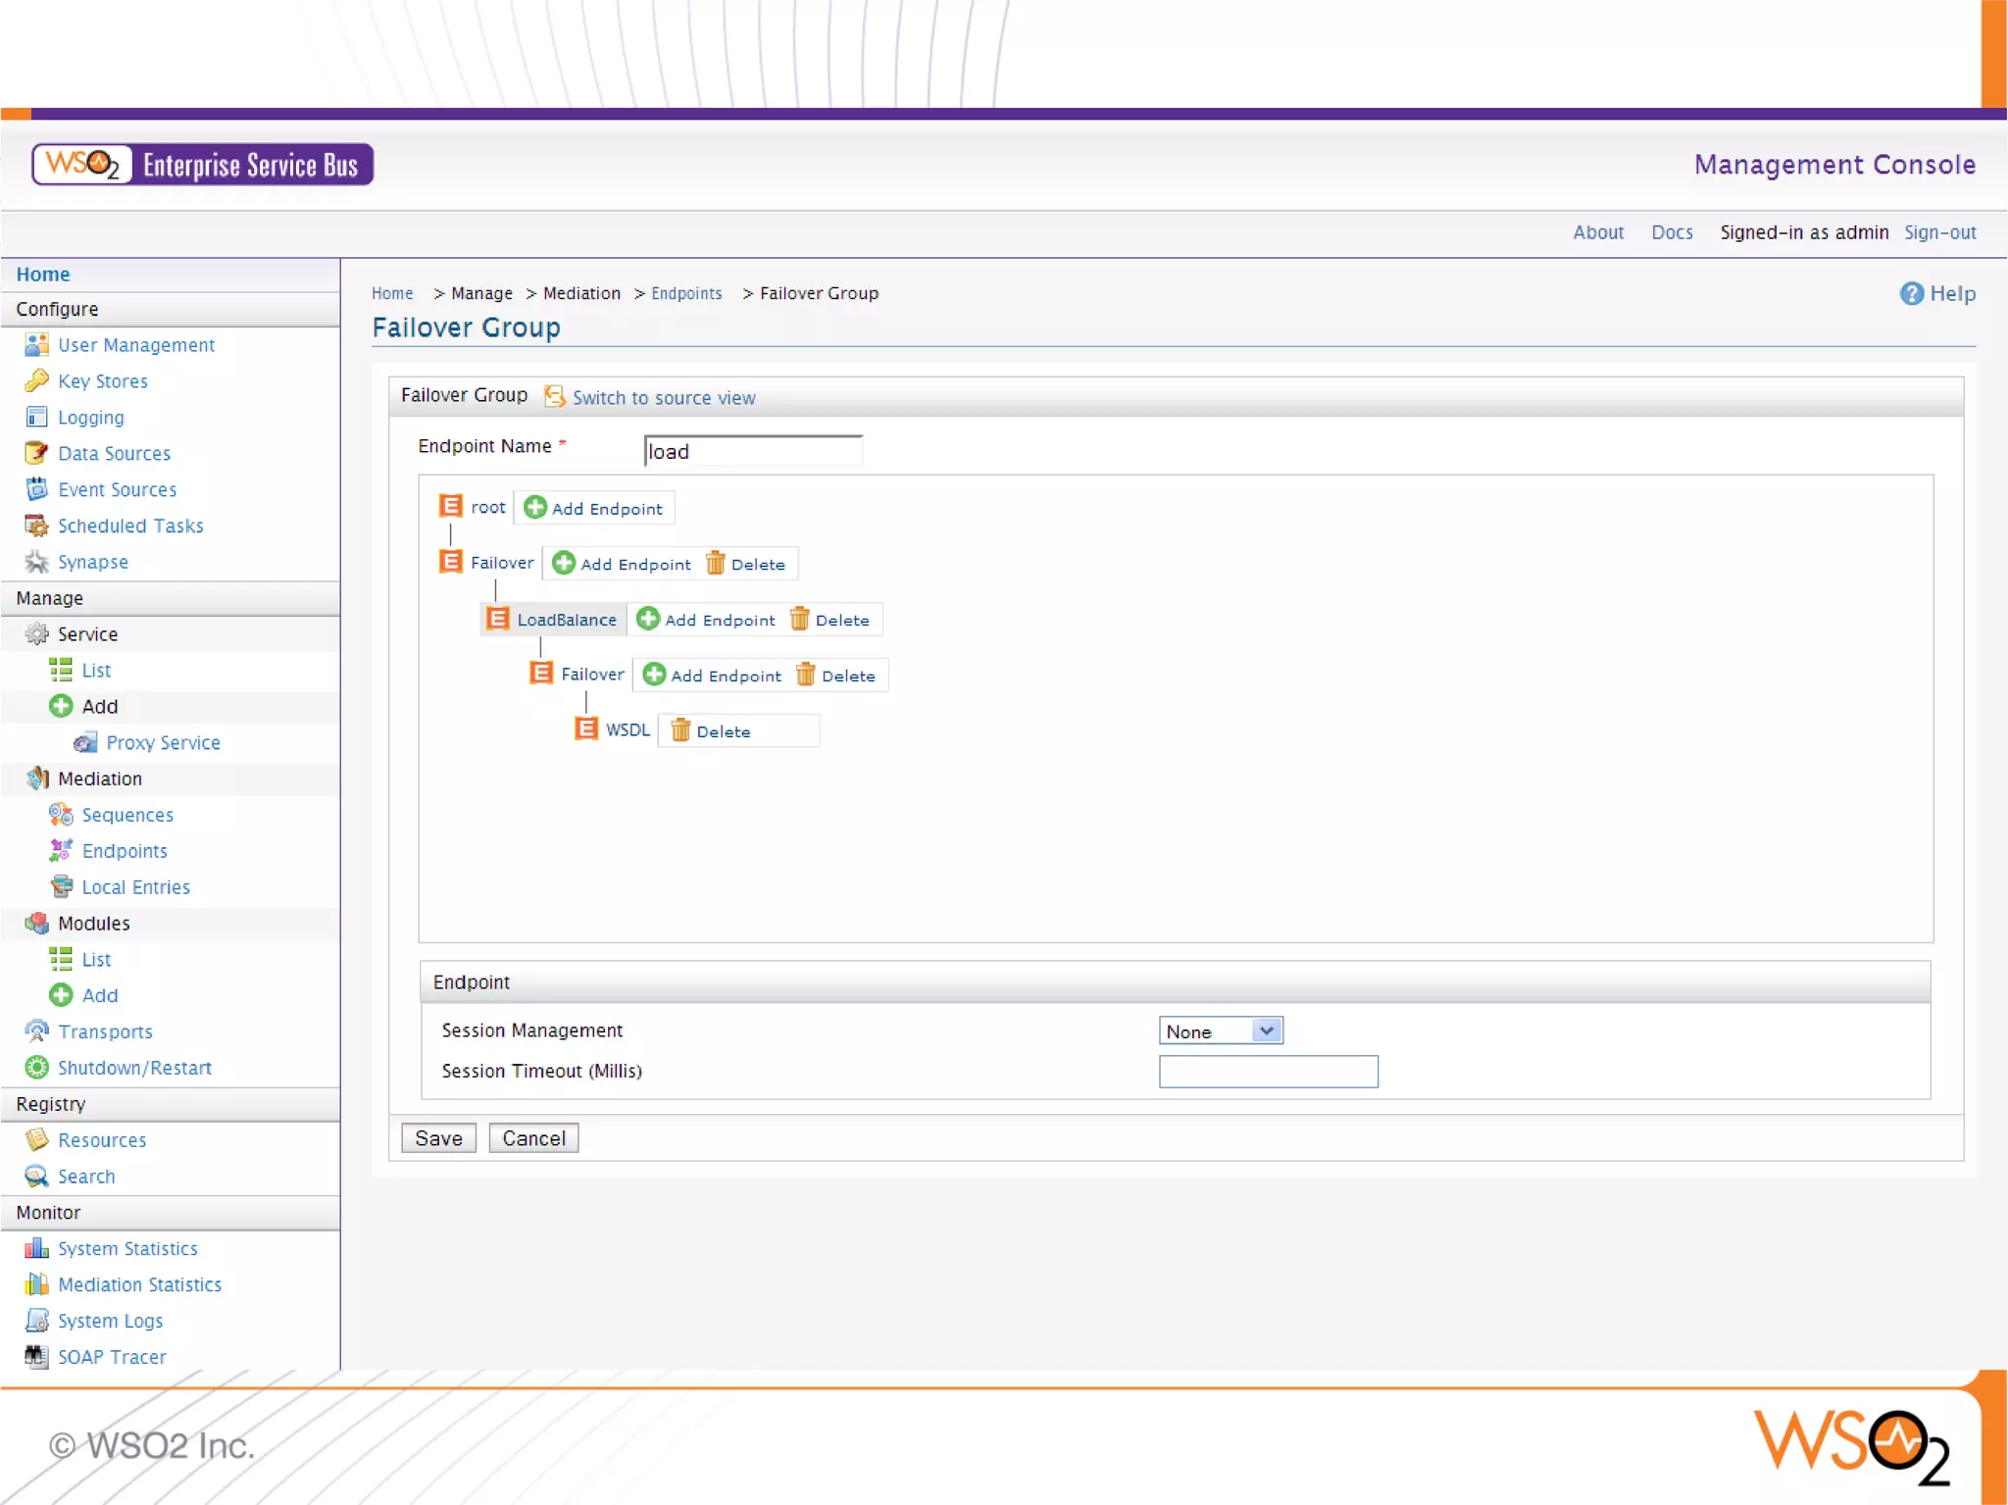The height and width of the screenshot is (1505, 2008).
Task: Click green plus icon next to root
Action: (x=535, y=507)
